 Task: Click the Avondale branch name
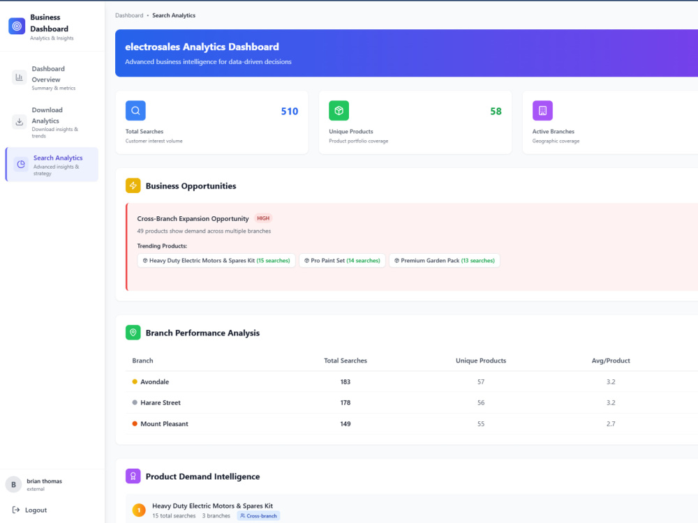click(x=154, y=381)
